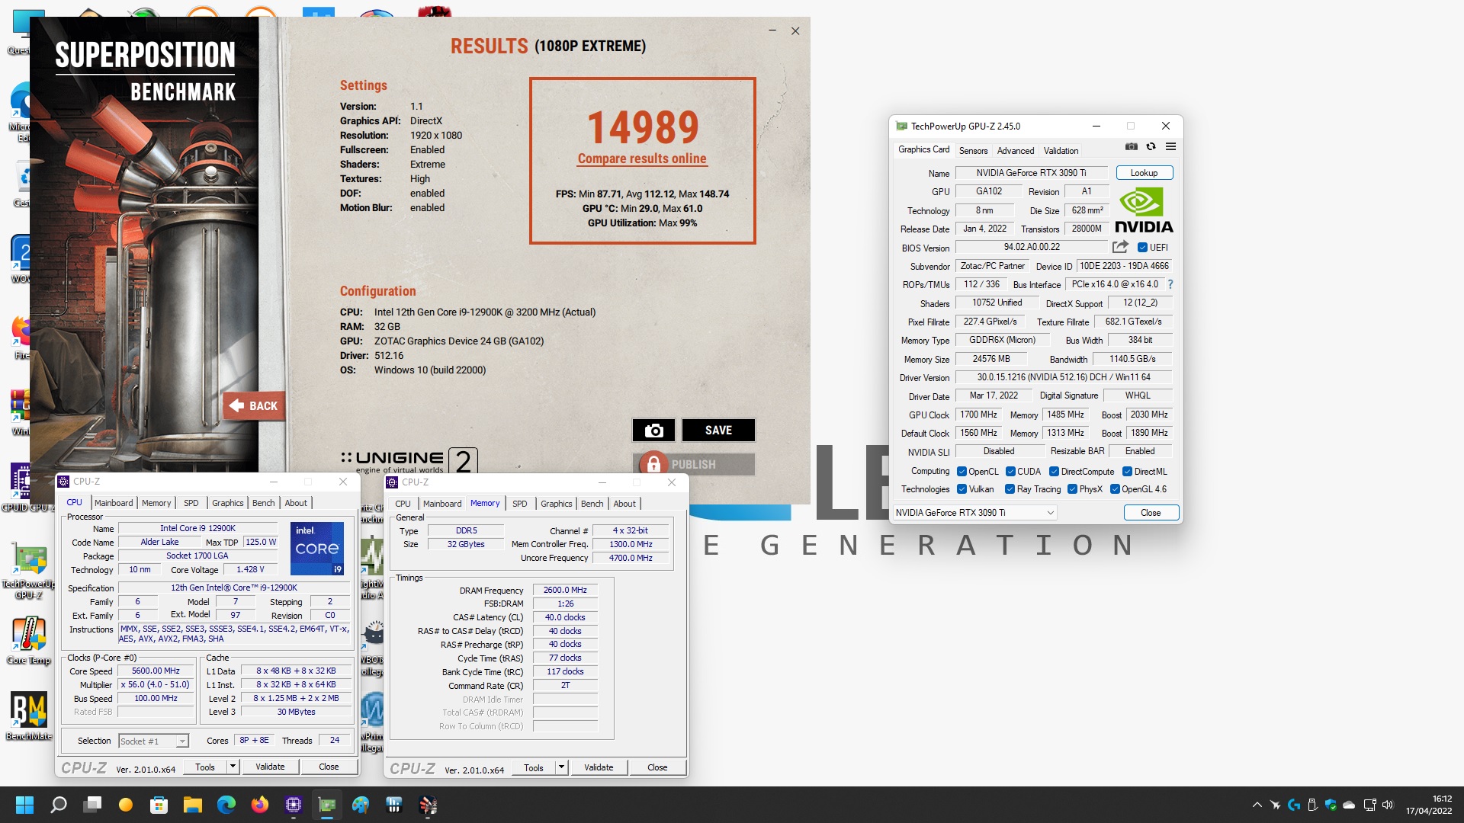Toggle the UEFI checkbox in GPU-Z

[x=1142, y=248]
